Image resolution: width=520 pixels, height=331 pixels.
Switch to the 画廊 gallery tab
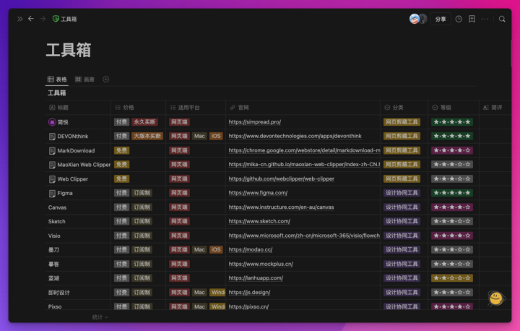coord(85,79)
